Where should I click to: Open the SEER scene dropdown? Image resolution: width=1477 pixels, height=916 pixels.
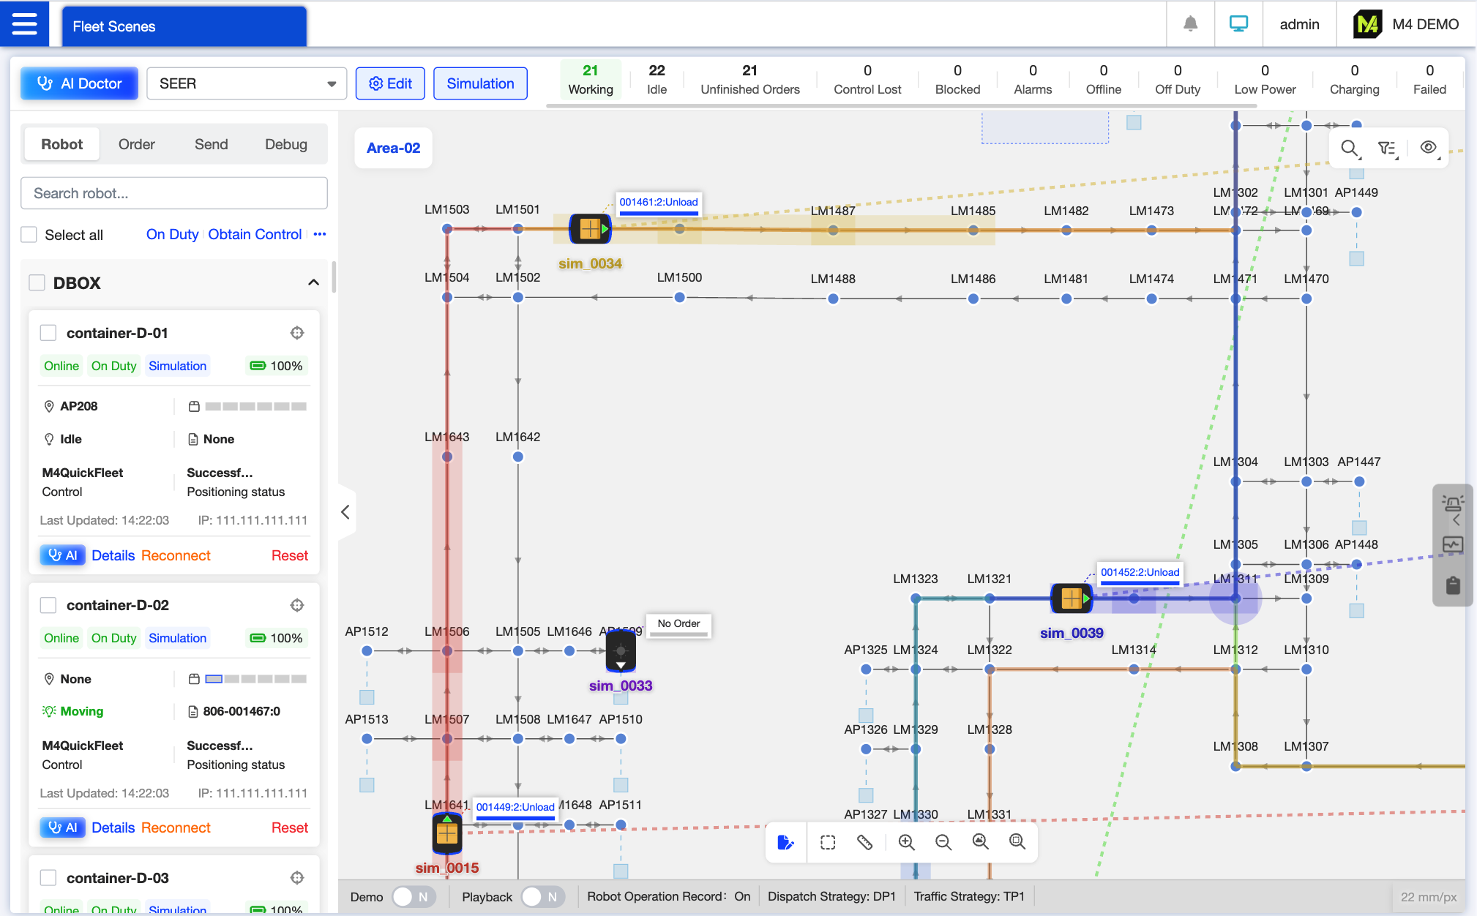coord(246,83)
